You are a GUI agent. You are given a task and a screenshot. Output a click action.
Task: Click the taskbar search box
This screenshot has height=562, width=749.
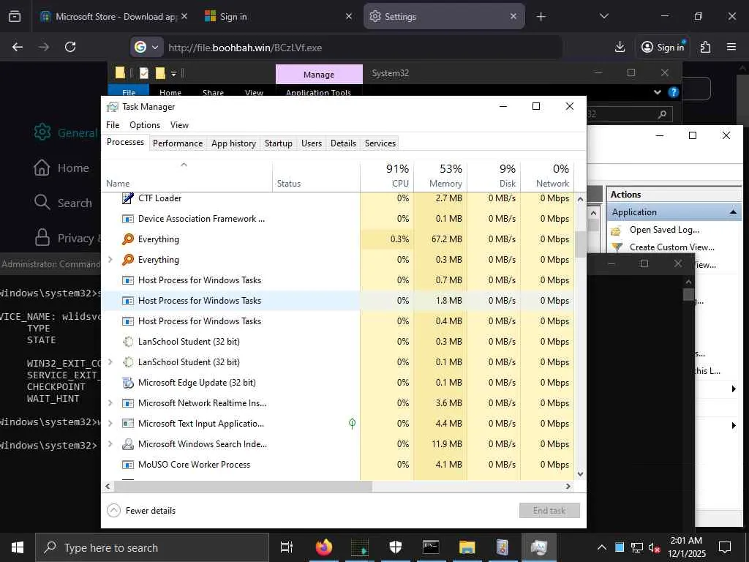click(152, 547)
